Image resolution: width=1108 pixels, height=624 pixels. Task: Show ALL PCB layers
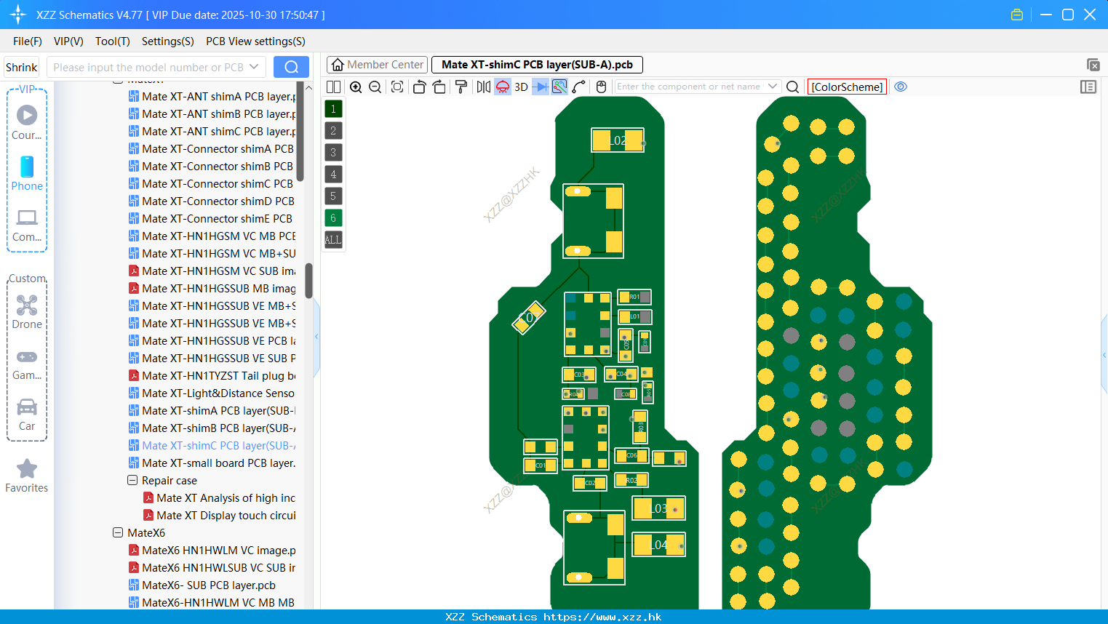(333, 240)
